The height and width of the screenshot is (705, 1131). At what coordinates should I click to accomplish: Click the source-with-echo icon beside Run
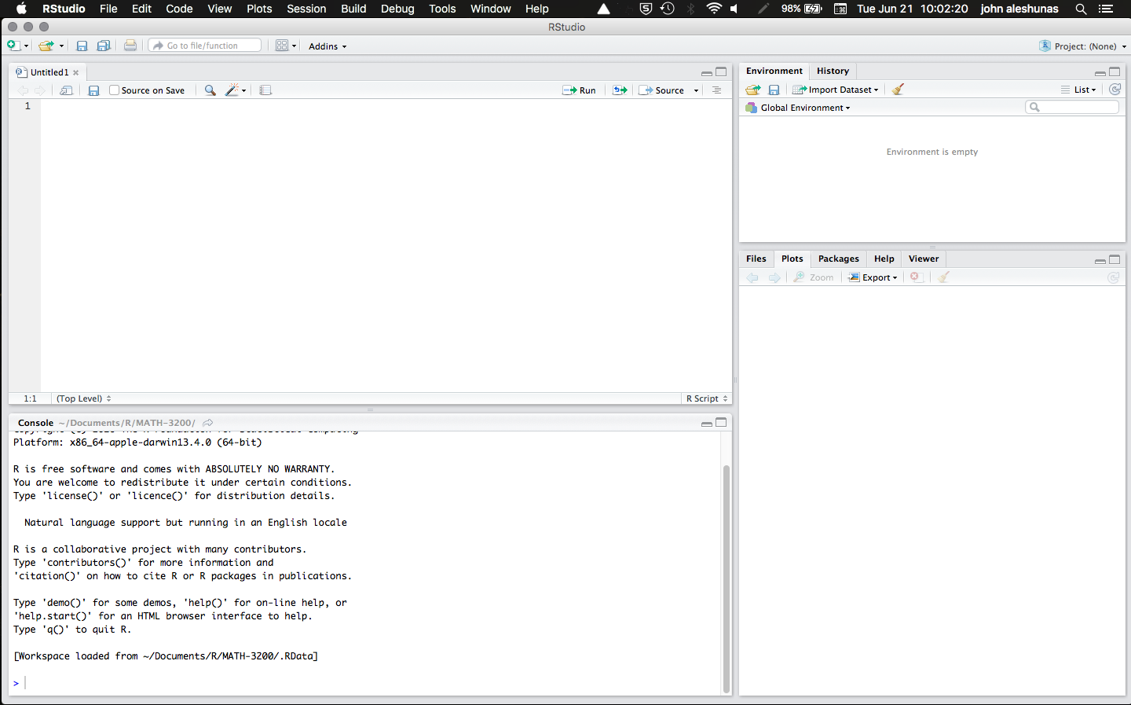[619, 90]
